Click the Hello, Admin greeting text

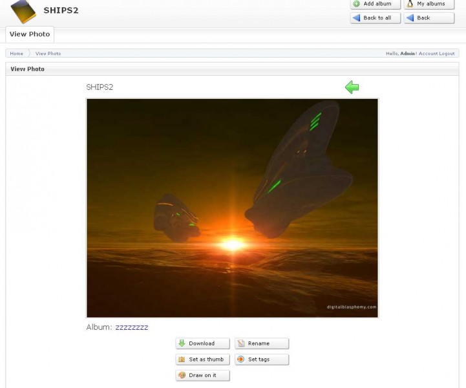[x=401, y=54]
